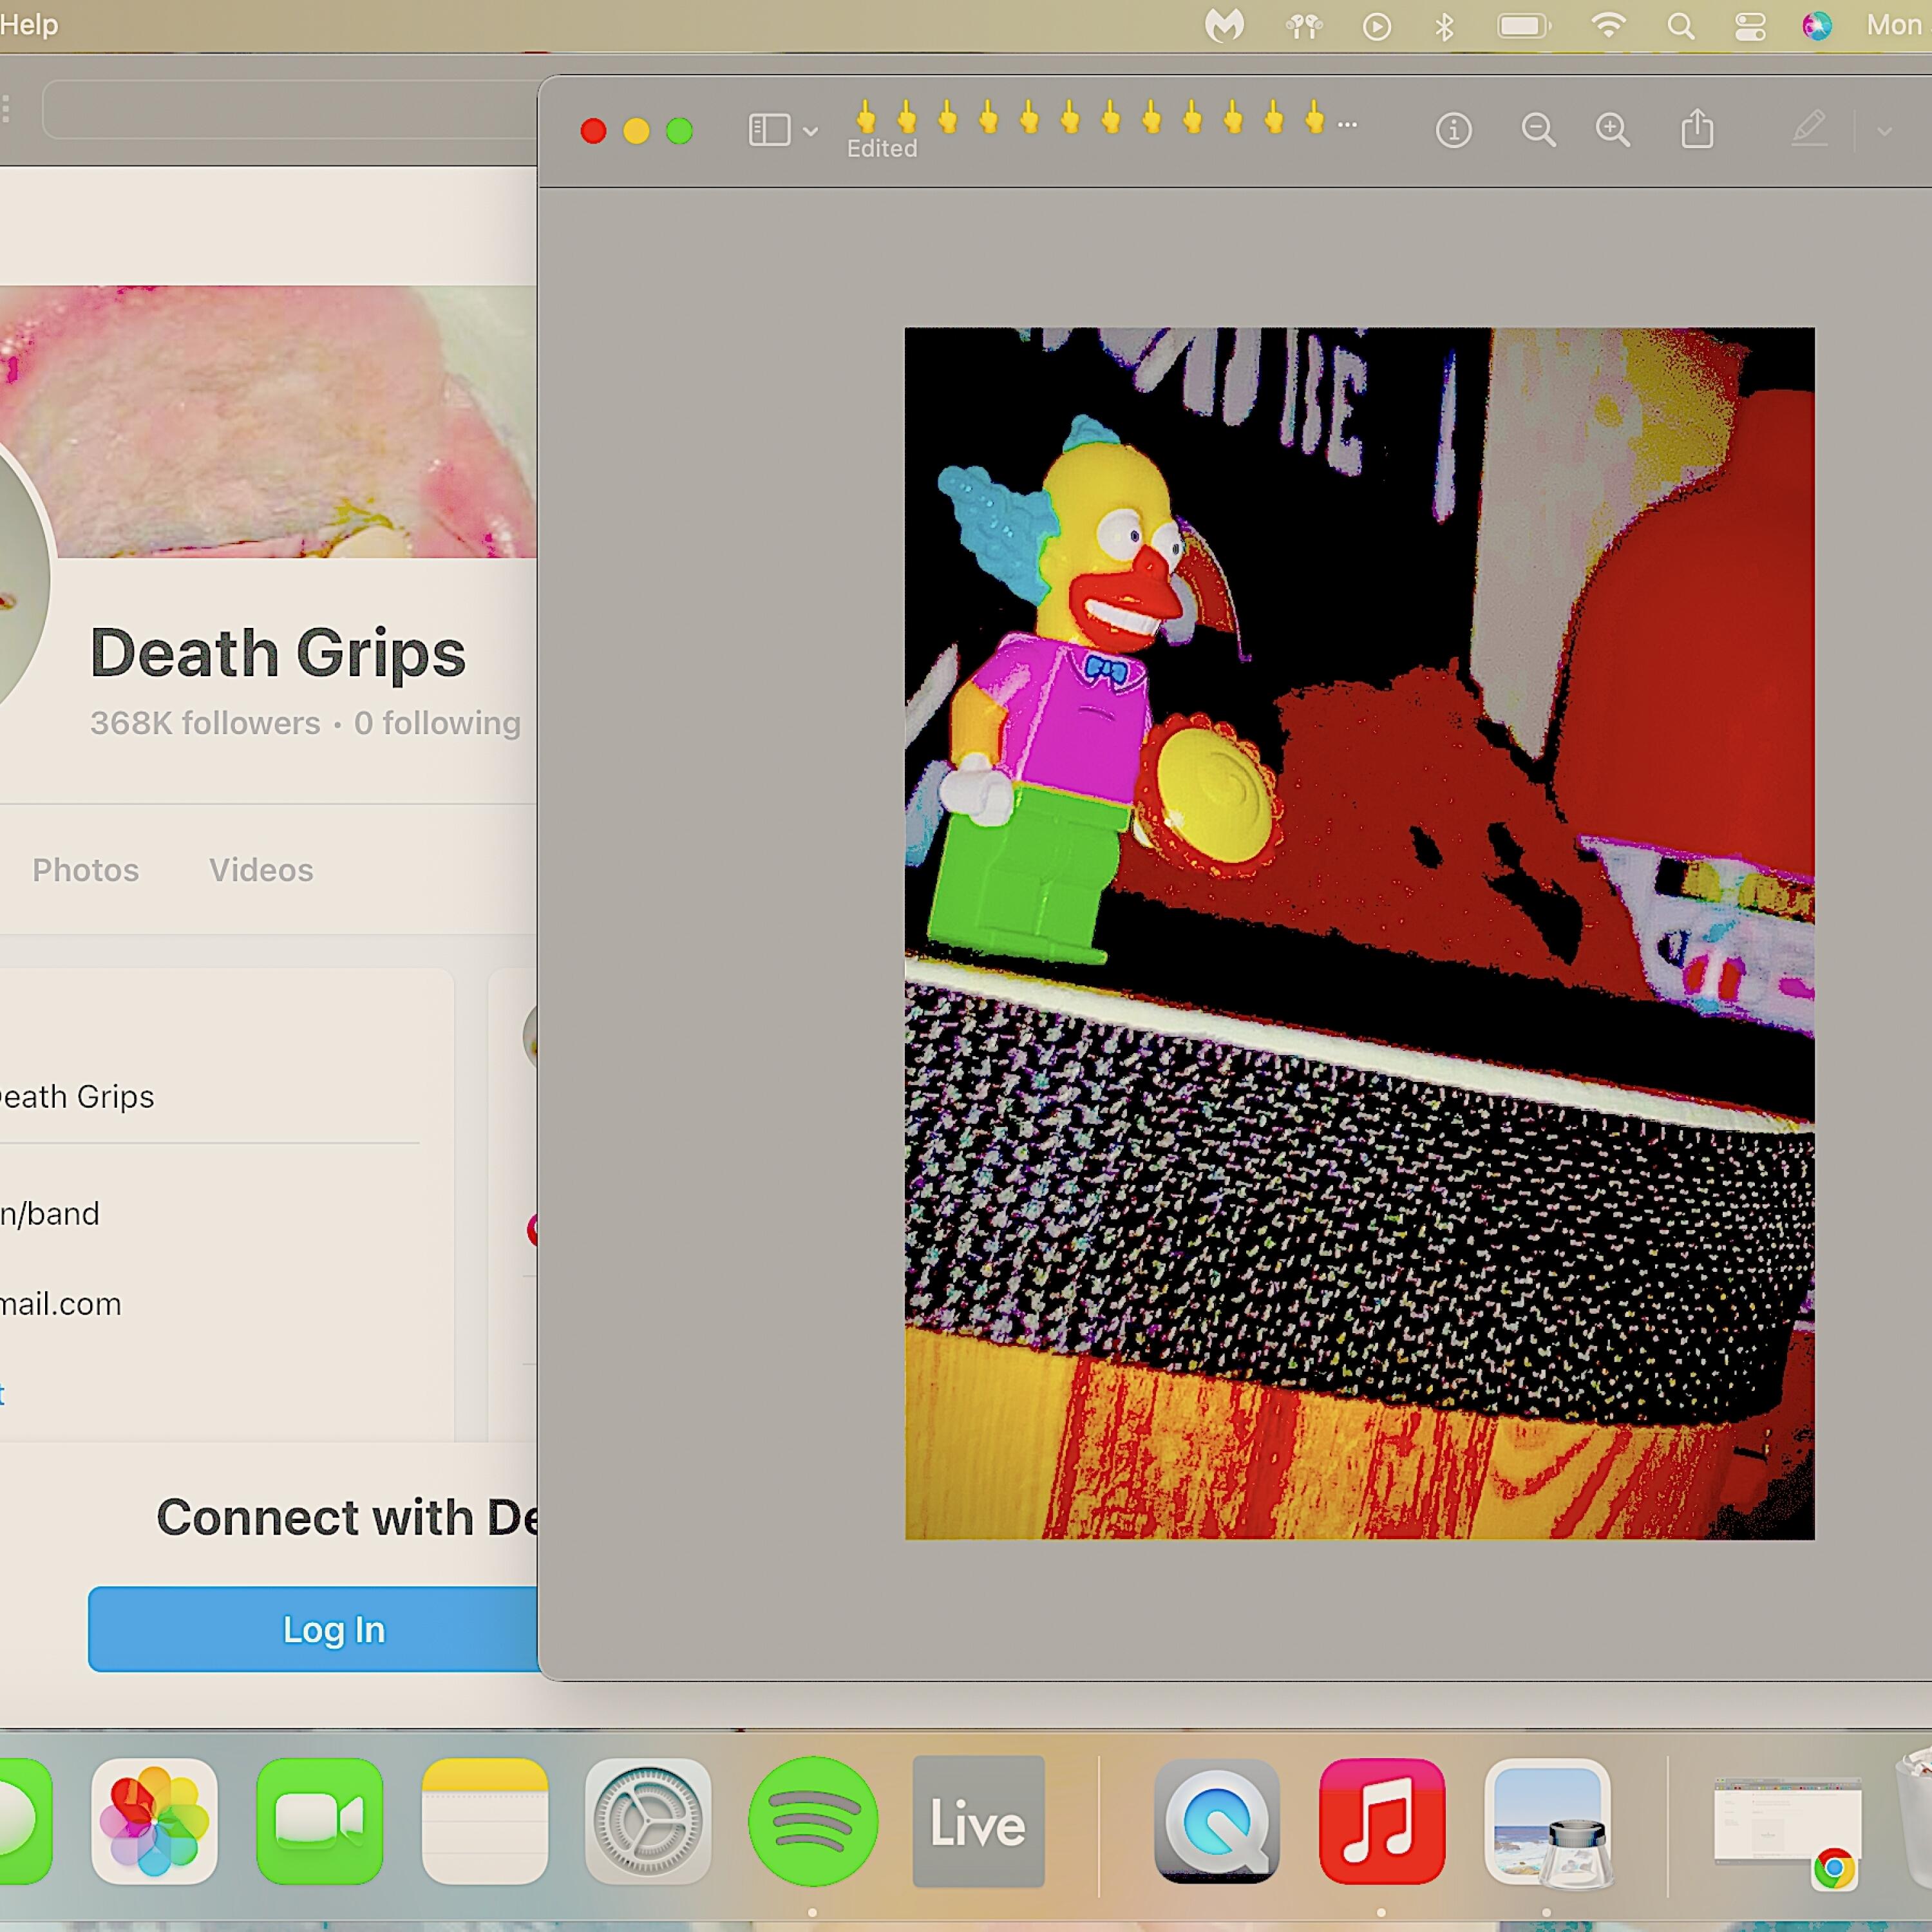Switch to the Videos tab
Viewport: 1932px width, 1932px height.
click(261, 870)
